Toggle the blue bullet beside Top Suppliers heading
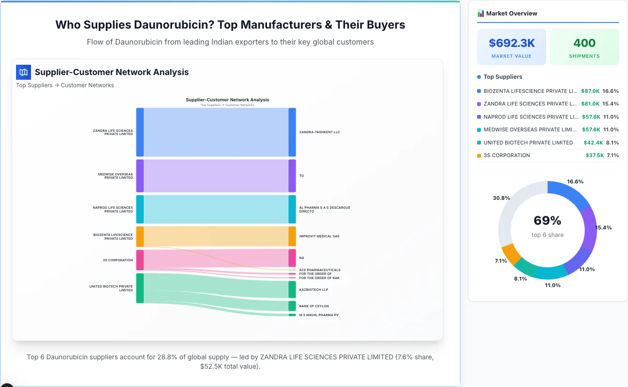Screen dimensions: 628x387 [x=478, y=76]
